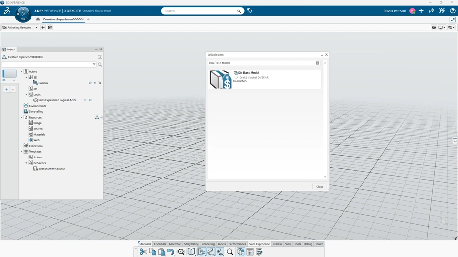Click the list panel icon in bottom toolbar
This screenshot has height=257, width=458.
click(250, 252)
